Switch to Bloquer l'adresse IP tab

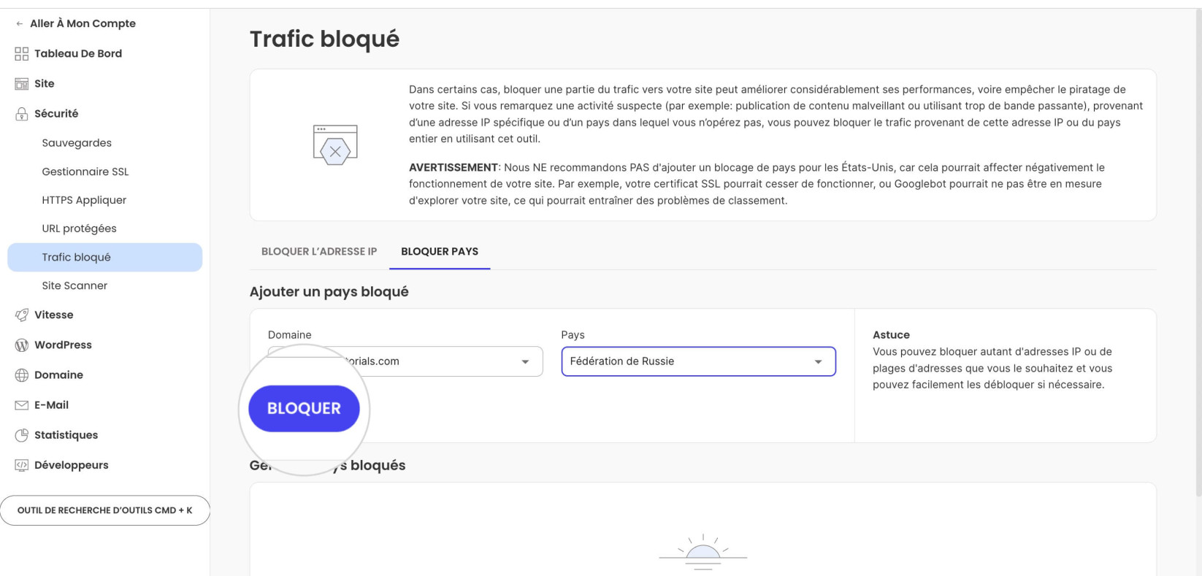(x=319, y=251)
